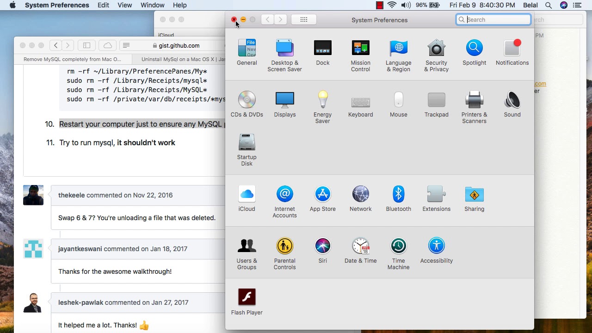This screenshot has height=333, width=592.
Task: Open Security & Privacy preferences
Action: [x=436, y=55]
